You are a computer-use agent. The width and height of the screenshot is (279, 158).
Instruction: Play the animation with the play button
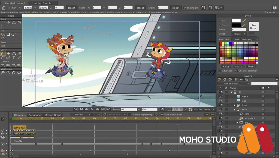(92, 109)
